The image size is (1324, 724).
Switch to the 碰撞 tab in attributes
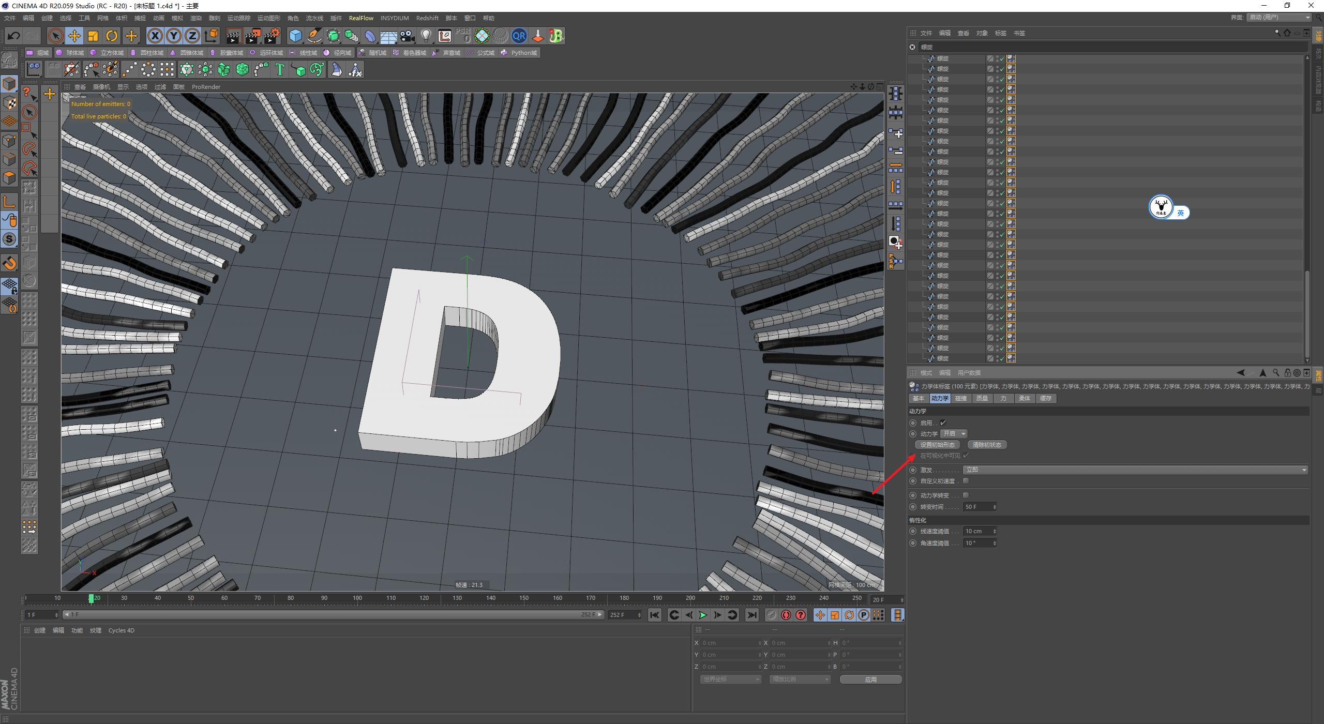tap(961, 398)
